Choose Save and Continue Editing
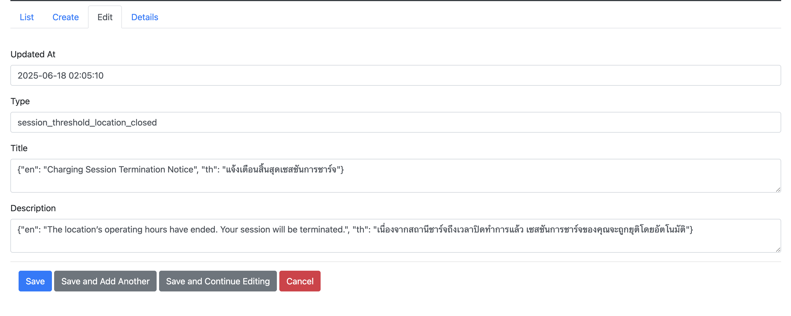 [218, 281]
